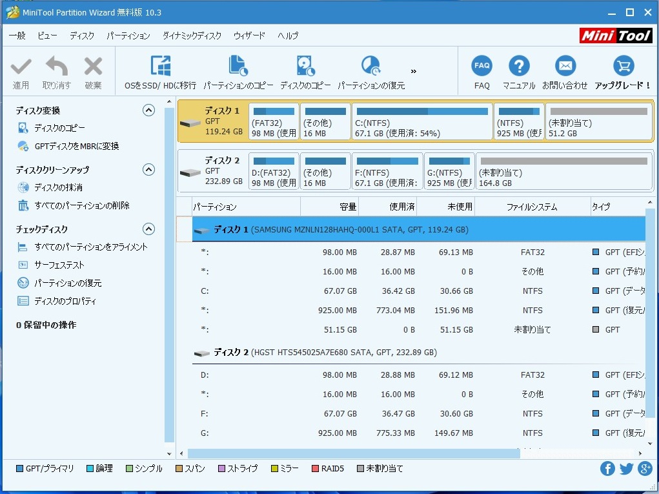Expand toolbar overflow chevron
The width and height of the screenshot is (659, 494).
point(414,71)
